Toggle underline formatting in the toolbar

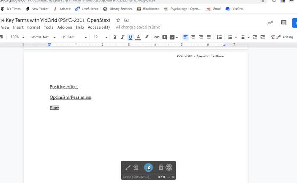[130, 37]
